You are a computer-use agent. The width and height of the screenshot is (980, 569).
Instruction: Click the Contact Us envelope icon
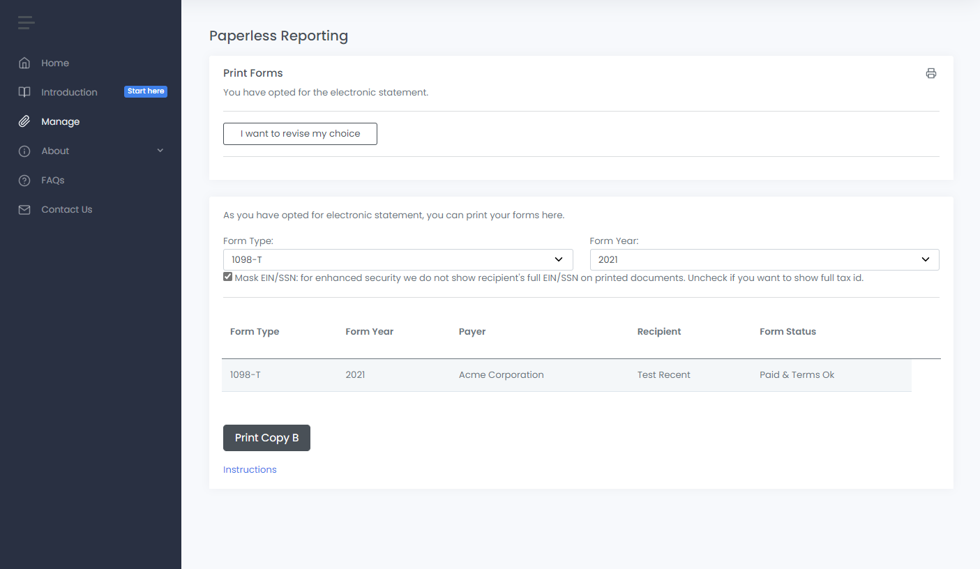click(x=24, y=209)
